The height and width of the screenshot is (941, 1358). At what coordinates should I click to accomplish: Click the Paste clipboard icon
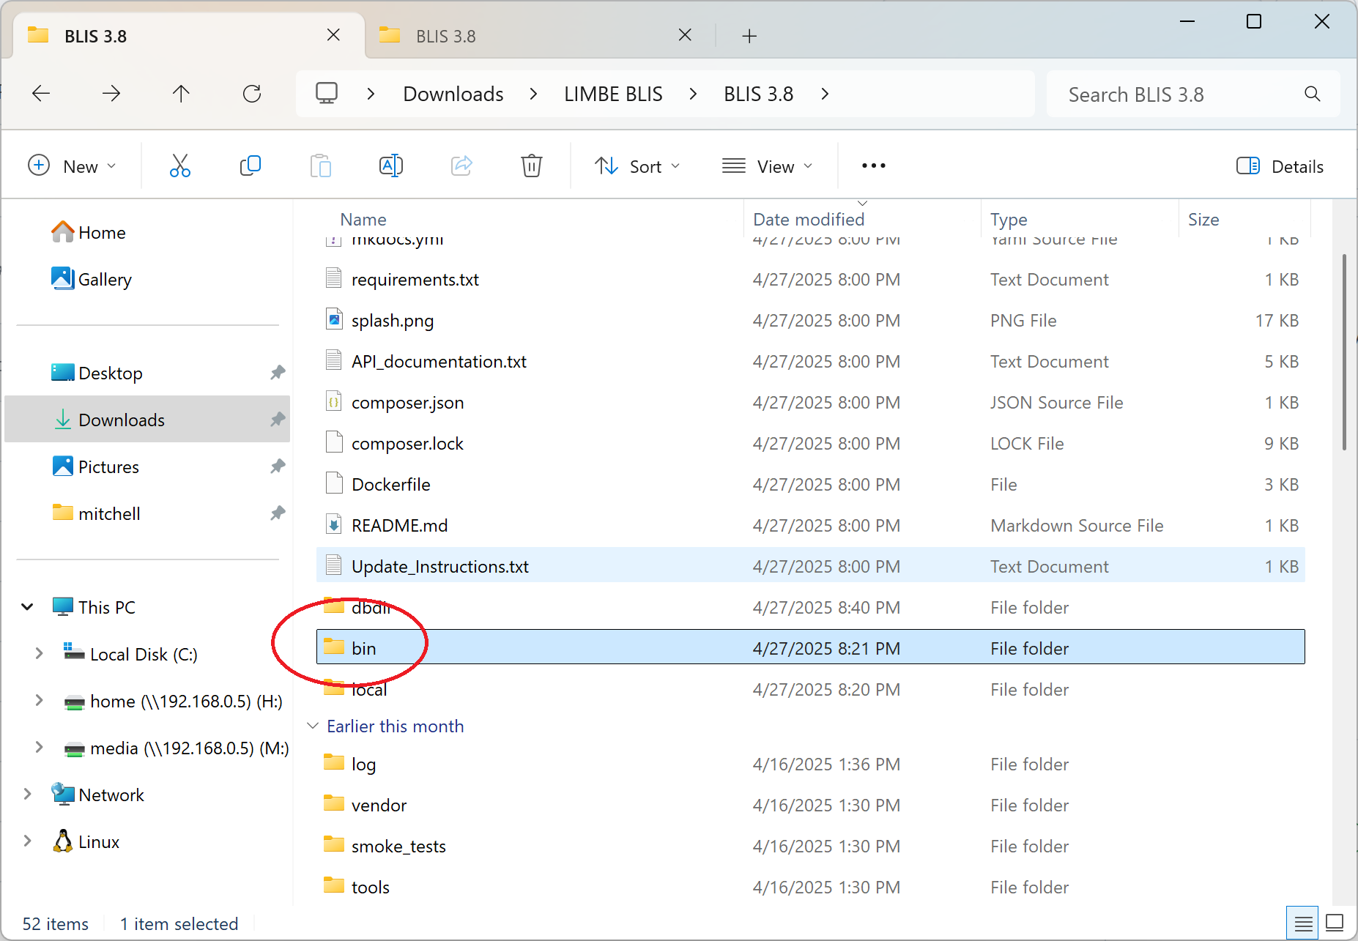pyautogui.click(x=320, y=166)
